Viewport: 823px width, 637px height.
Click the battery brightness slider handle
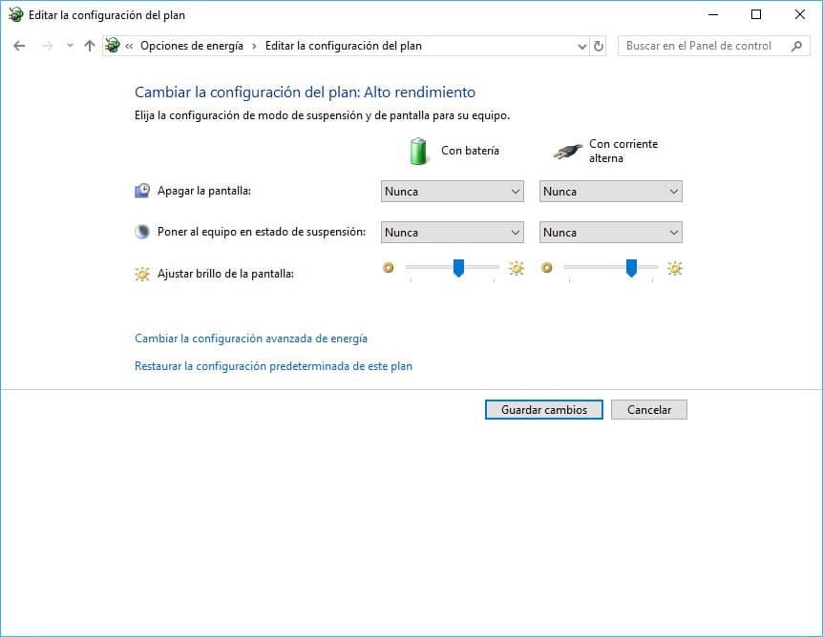(458, 268)
